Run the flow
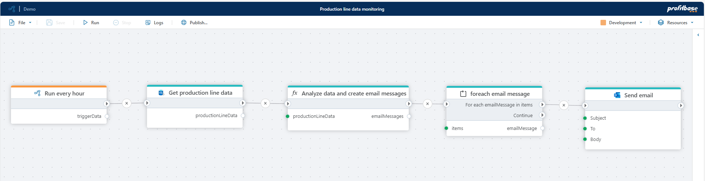Image resolution: width=705 pixels, height=181 pixels. 91,22
